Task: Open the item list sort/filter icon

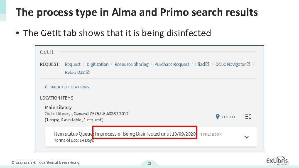Action: coord(248,117)
